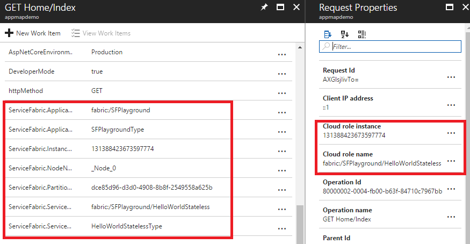Open ellipsis menu for AspNetCoreEnvironment row

click(x=282, y=55)
